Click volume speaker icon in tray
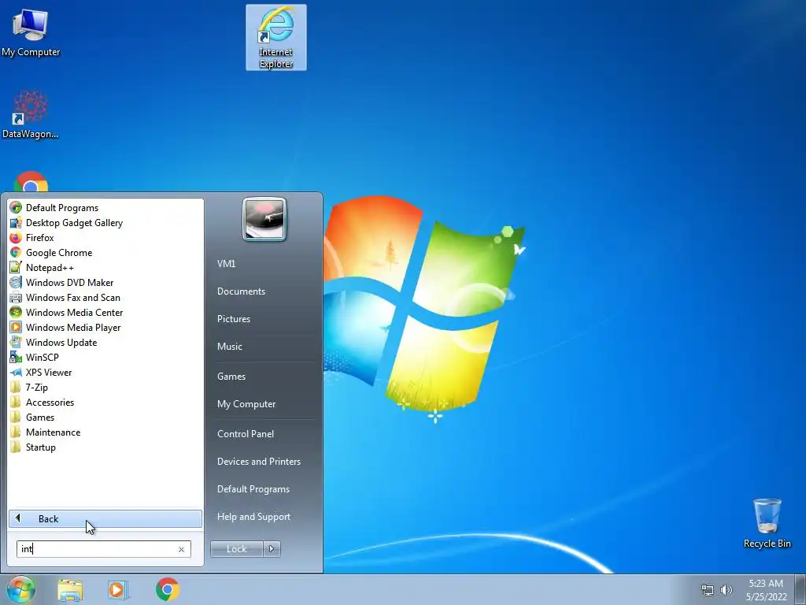Screen dimensions: 806x605 point(727,590)
